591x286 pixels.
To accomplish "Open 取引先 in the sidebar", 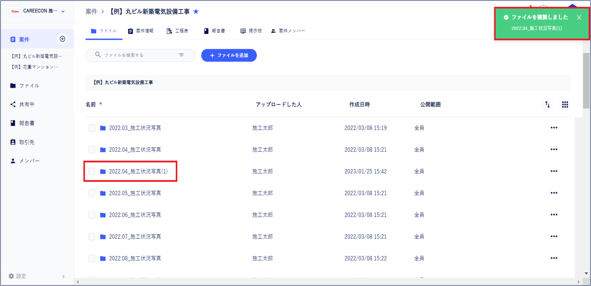I will coord(23,142).
